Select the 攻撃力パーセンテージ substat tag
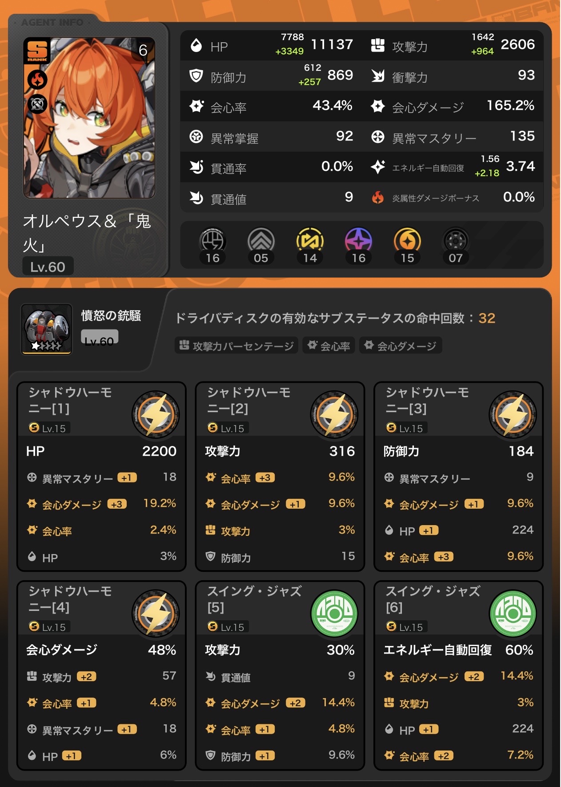The width and height of the screenshot is (561, 787). click(x=236, y=345)
